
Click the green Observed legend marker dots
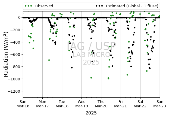point(29,6)
